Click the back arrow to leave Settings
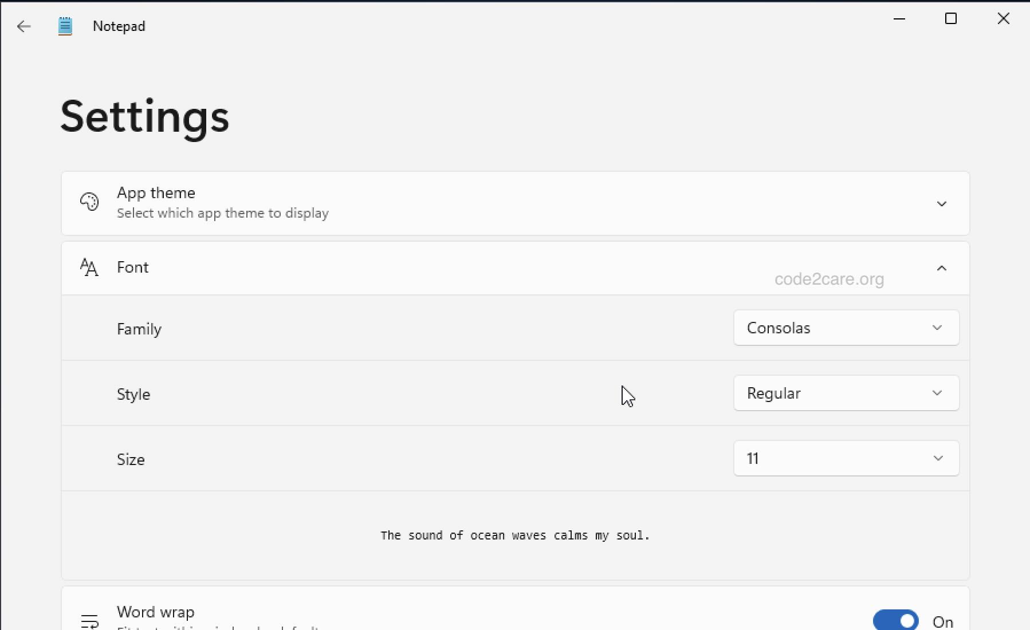The image size is (1030, 630). pyautogui.click(x=23, y=26)
